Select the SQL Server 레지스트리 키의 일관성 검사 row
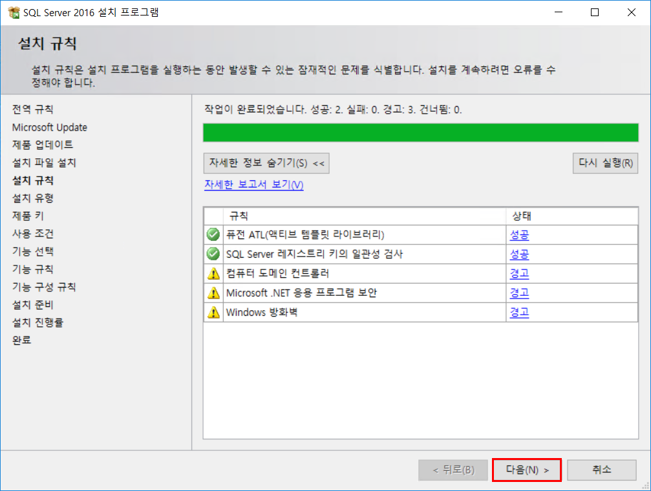Screen dimensions: 651x491 tap(421, 254)
